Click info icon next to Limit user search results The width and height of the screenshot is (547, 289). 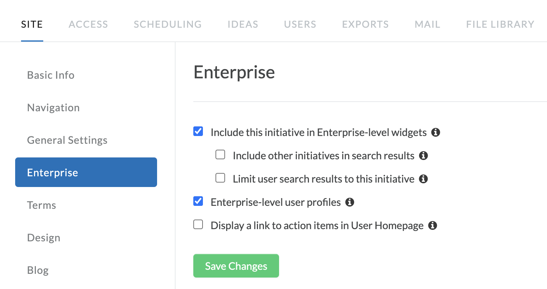[x=424, y=179]
